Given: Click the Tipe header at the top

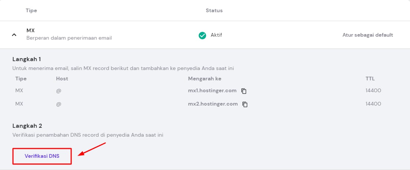Looking at the screenshot, I should click(x=31, y=10).
